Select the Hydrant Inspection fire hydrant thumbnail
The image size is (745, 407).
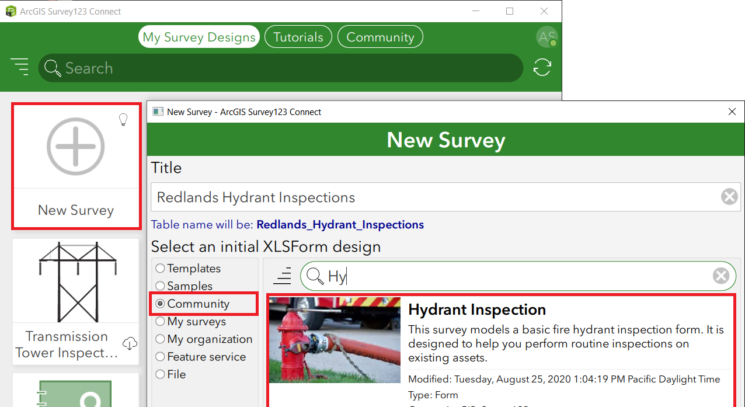[335, 340]
